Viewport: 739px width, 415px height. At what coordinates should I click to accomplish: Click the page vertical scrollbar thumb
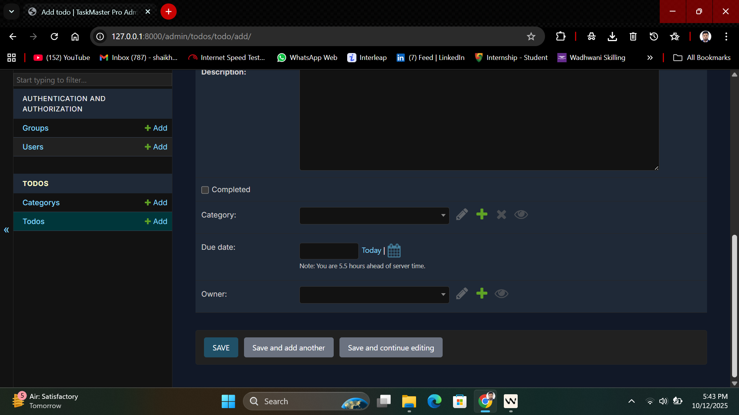734,305
